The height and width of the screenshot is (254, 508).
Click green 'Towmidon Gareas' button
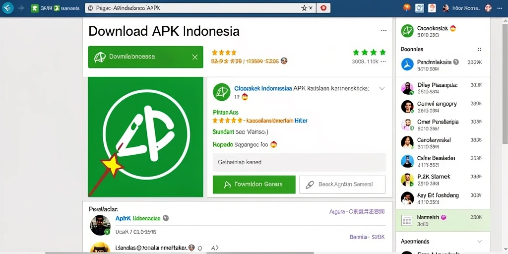(254, 185)
